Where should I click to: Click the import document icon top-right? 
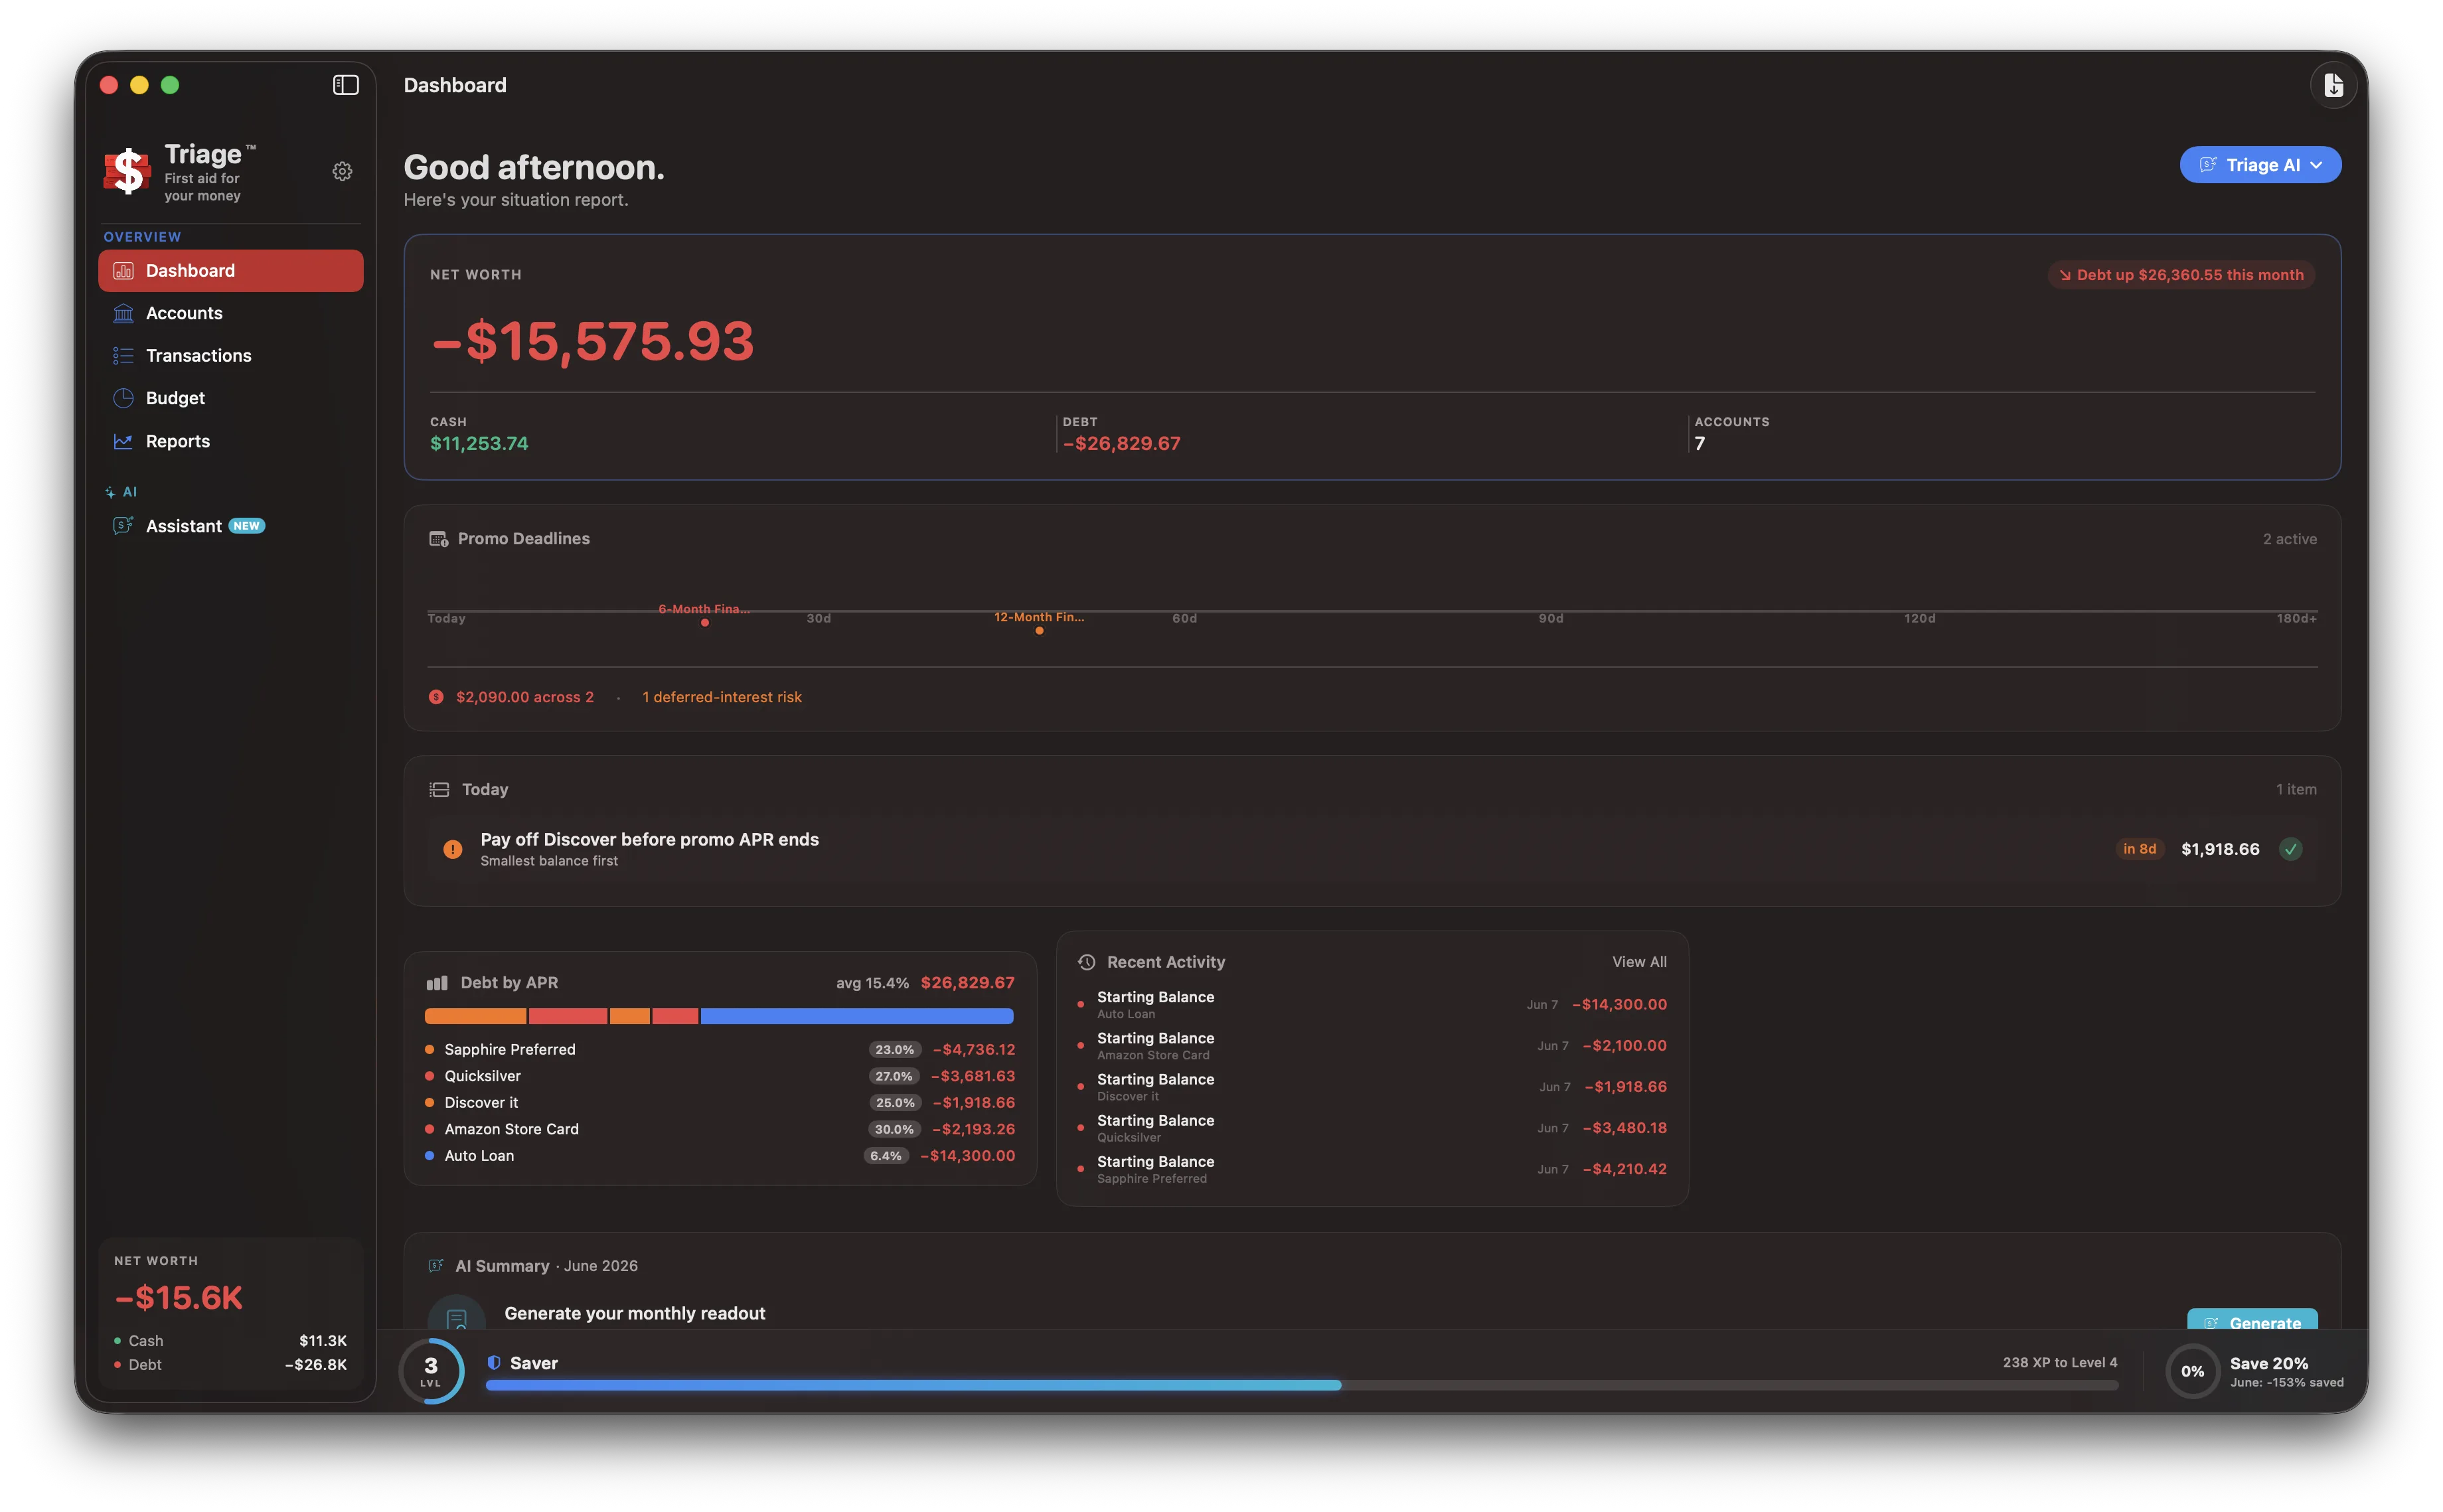click(x=2333, y=85)
